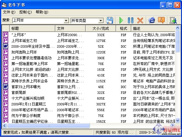The height and width of the screenshot is (137, 182).
Task: Open the 控制(C) menu
Action: tap(26, 12)
